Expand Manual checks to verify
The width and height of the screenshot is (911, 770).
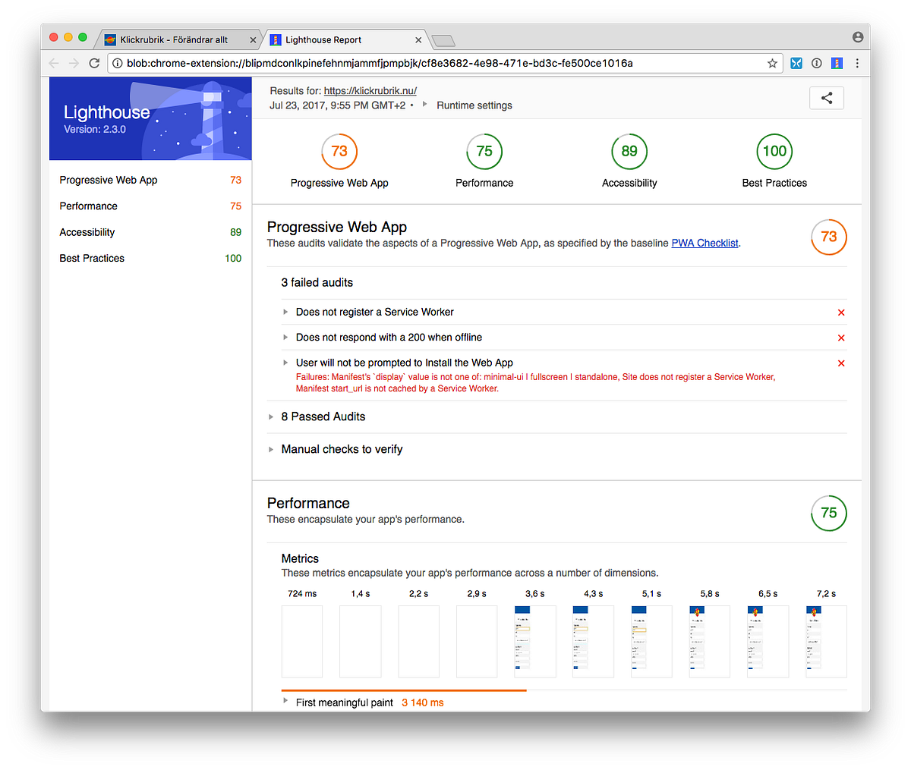pyautogui.click(x=342, y=449)
